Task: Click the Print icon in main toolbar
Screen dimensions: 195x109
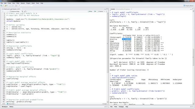Action: click(16, 5)
